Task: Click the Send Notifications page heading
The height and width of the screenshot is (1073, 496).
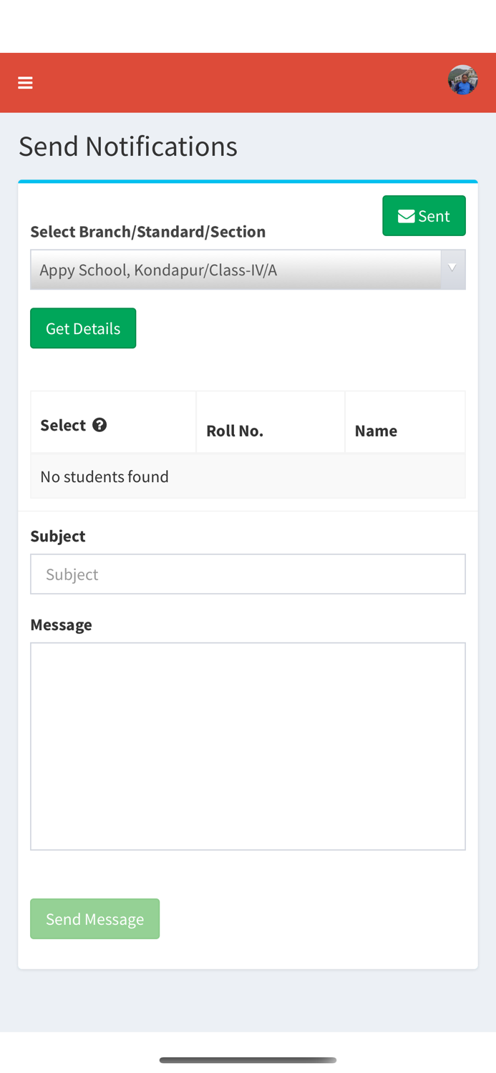Action: tap(128, 146)
